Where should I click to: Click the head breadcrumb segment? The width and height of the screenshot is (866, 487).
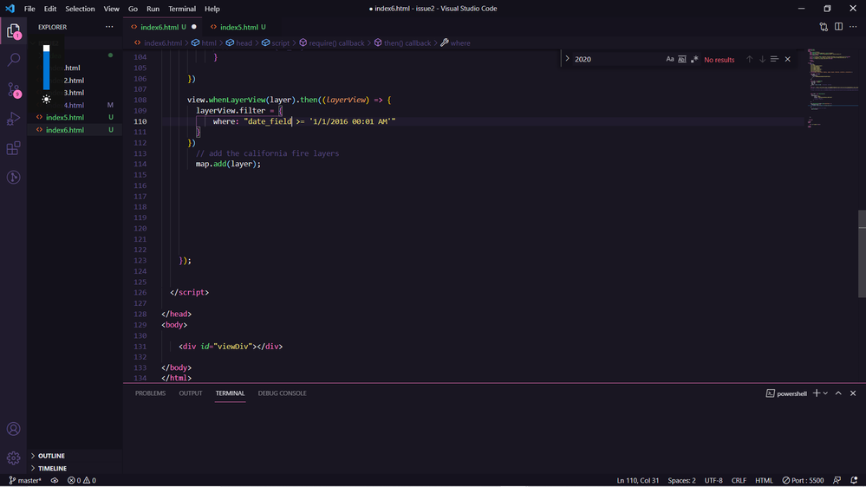tap(238, 43)
